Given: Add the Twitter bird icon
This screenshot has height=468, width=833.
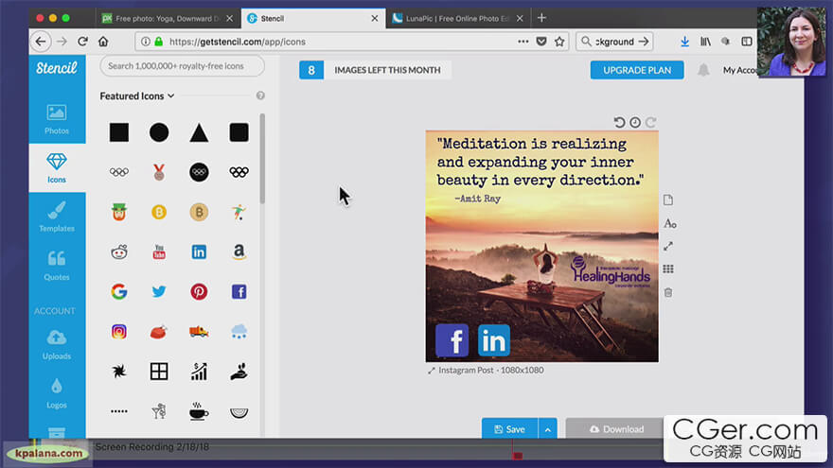Looking at the screenshot, I should point(159,292).
